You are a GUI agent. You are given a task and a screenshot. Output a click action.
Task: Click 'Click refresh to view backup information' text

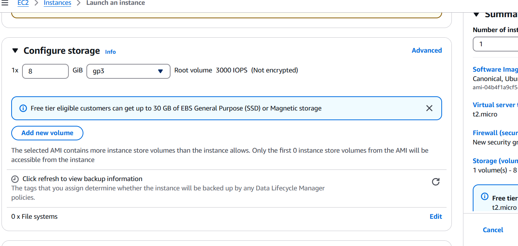pos(82,179)
